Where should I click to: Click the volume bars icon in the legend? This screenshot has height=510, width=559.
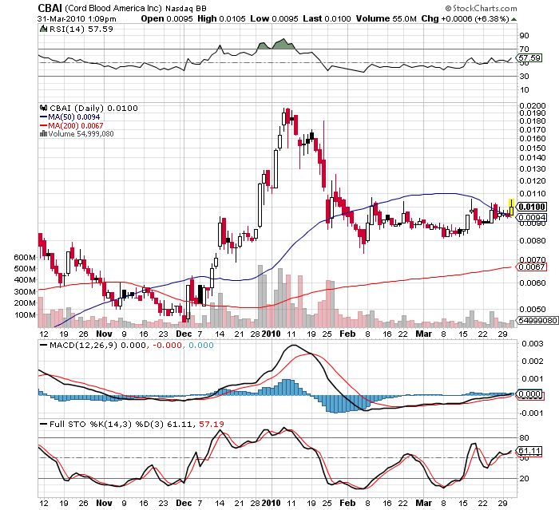(x=43, y=133)
